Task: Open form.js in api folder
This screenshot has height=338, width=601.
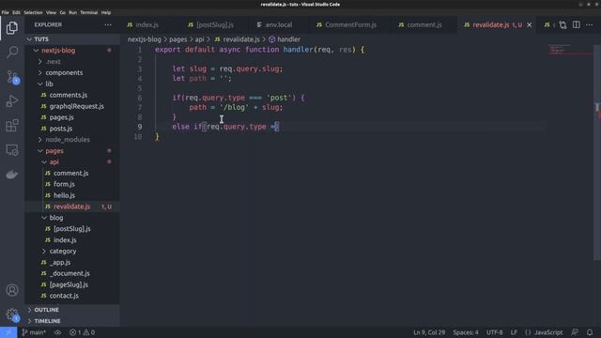Action: click(72, 184)
